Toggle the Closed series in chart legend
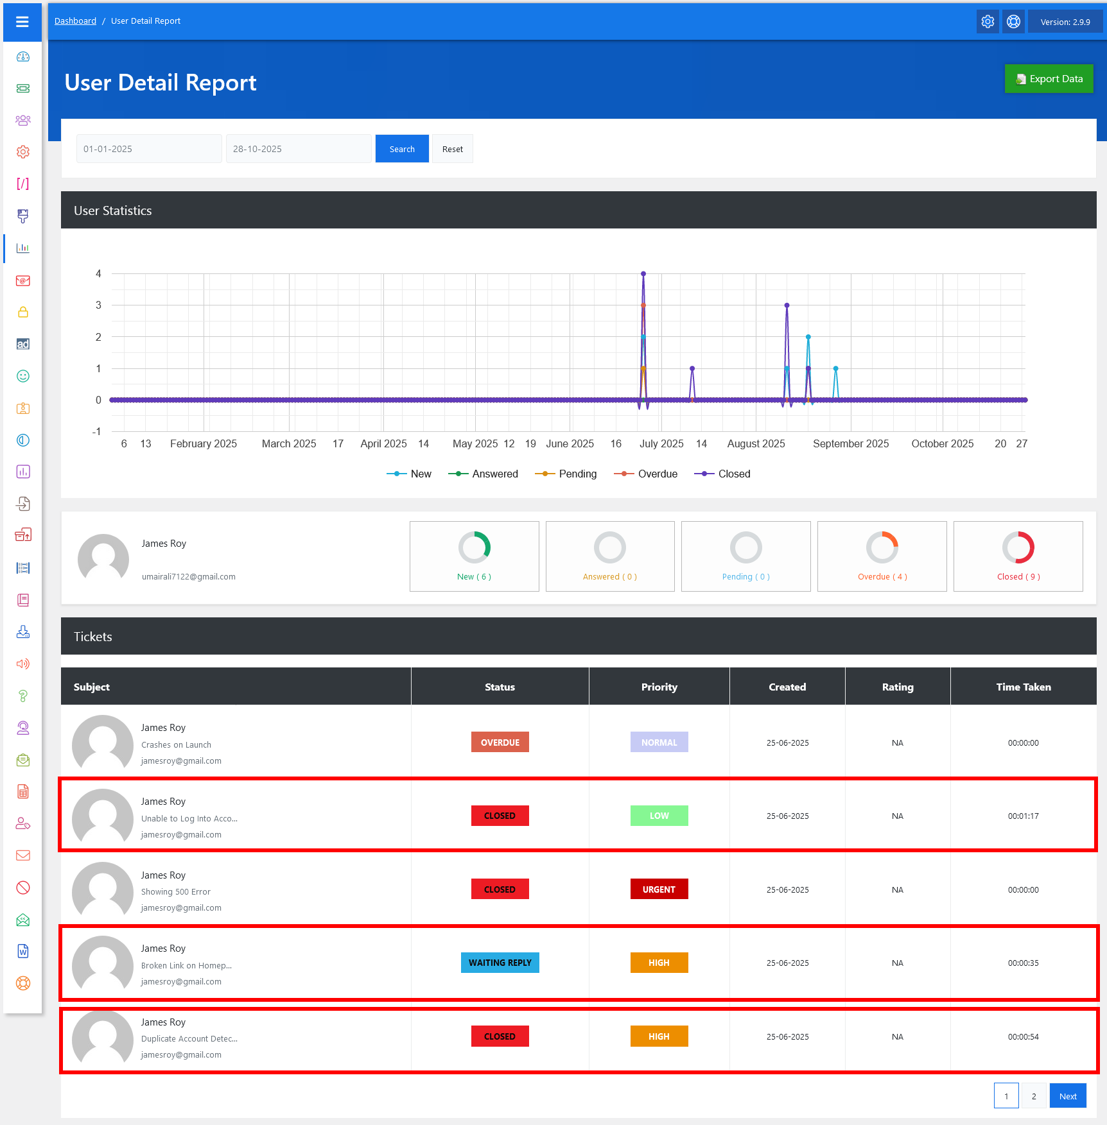The width and height of the screenshot is (1107, 1125). (723, 474)
